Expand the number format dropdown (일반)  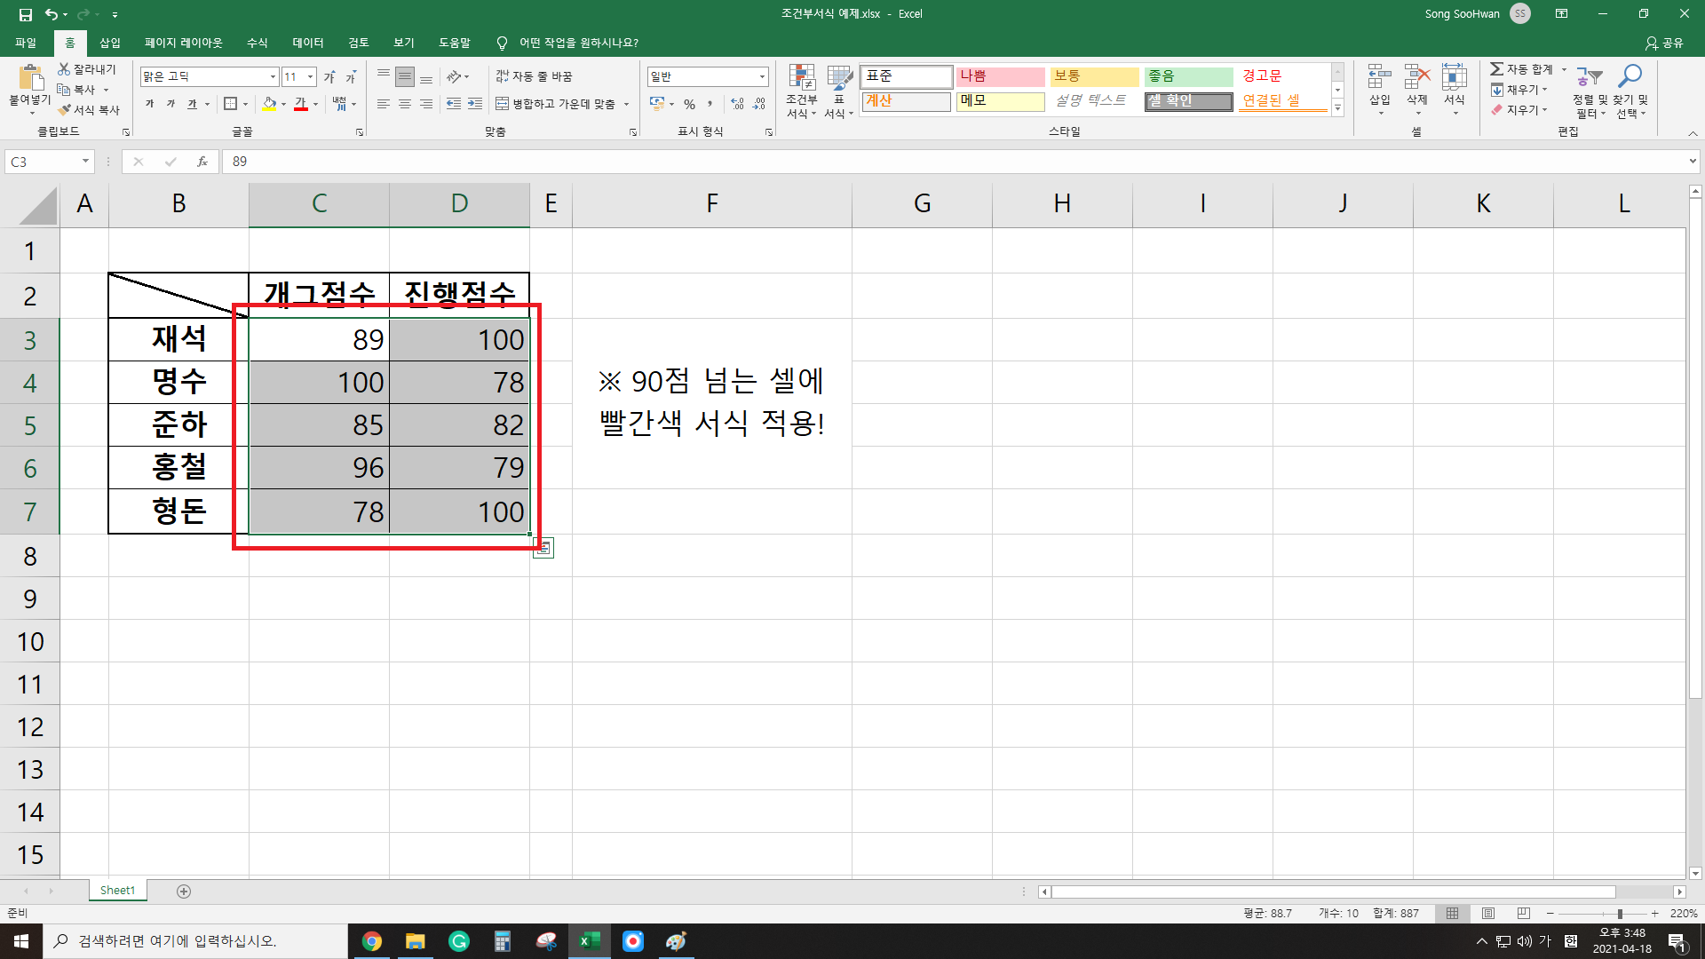[762, 77]
